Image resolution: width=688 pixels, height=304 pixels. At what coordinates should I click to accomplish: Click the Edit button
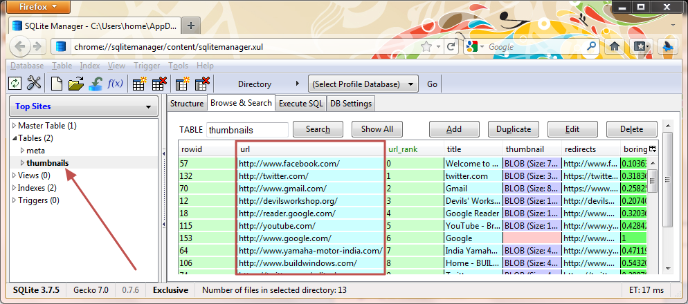[572, 129]
